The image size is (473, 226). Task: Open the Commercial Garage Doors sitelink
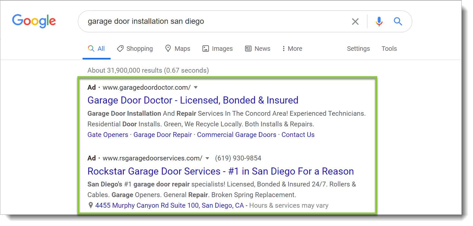click(237, 135)
